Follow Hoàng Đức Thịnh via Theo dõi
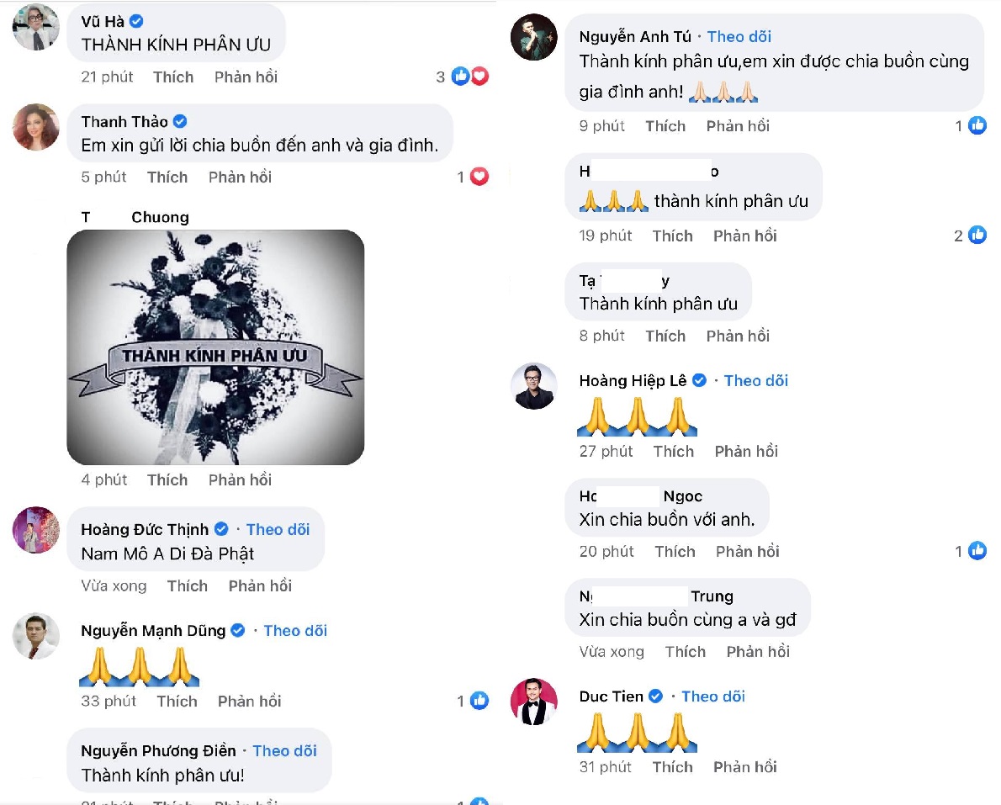Image resolution: width=1001 pixels, height=805 pixels. [278, 529]
